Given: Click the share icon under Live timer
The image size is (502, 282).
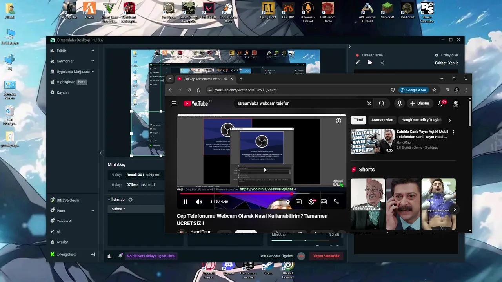Looking at the screenshot, I should [x=382, y=63].
